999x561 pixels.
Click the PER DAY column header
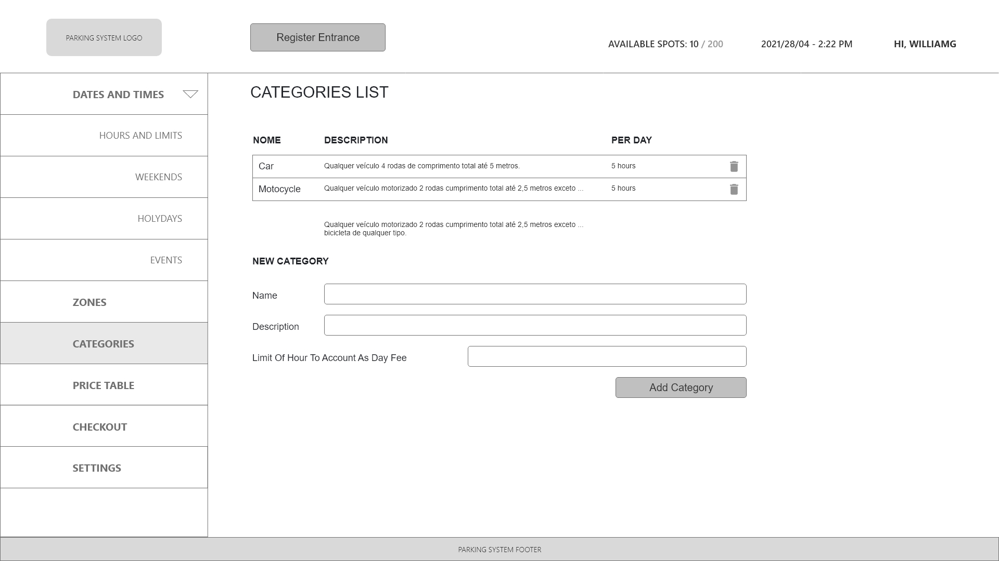pos(632,140)
